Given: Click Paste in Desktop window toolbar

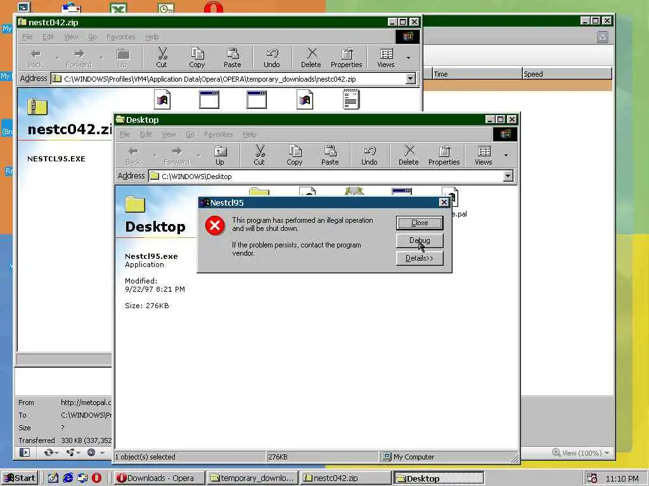Looking at the screenshot, I should coord(330,156).
